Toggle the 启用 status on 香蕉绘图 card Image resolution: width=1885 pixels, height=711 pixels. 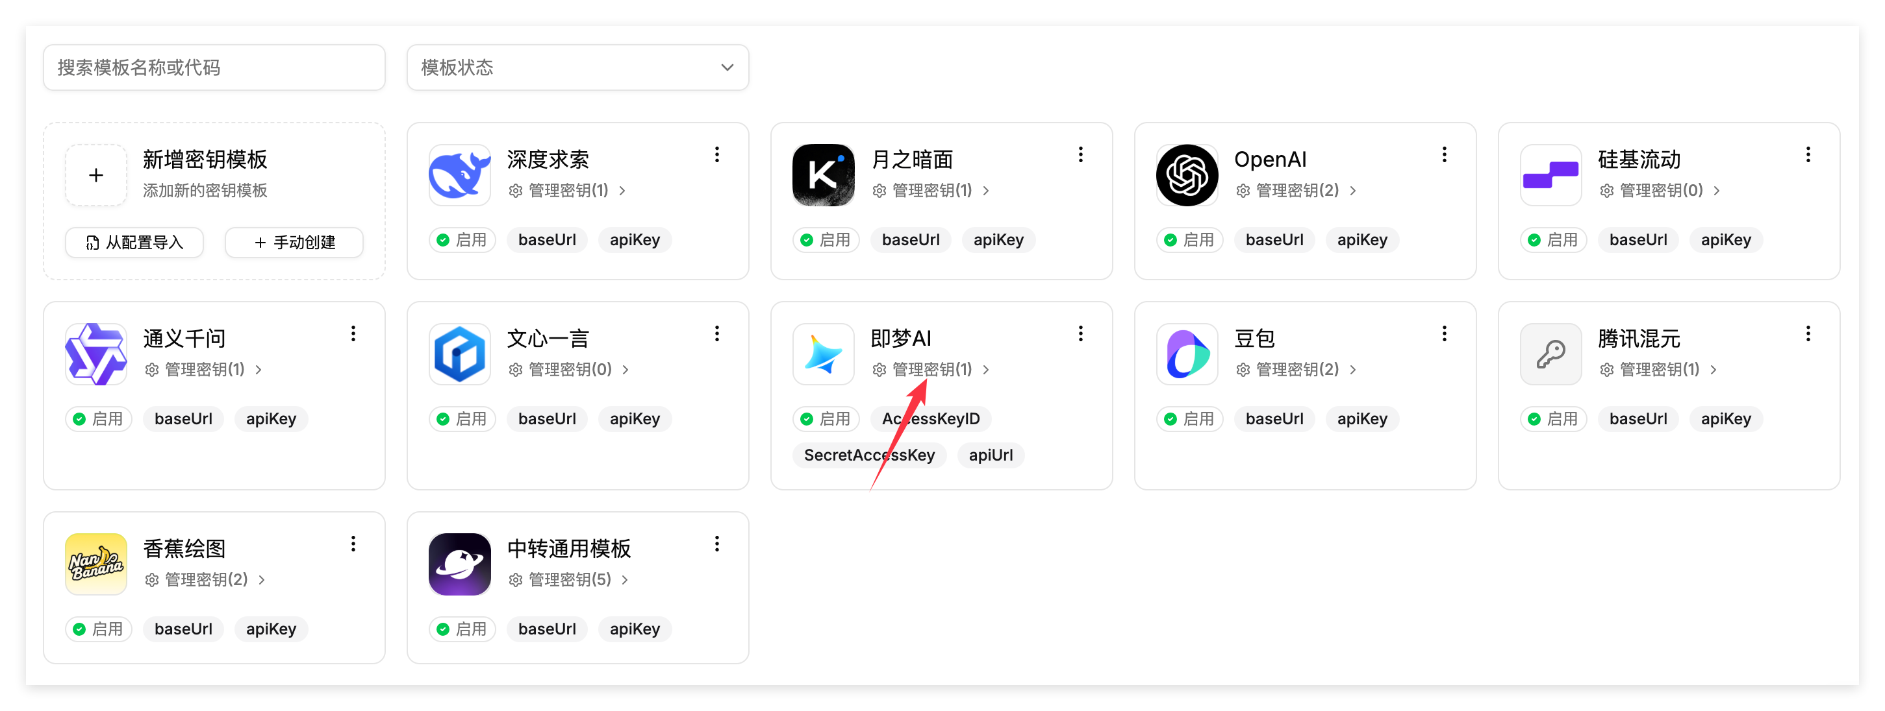point(99,629)
